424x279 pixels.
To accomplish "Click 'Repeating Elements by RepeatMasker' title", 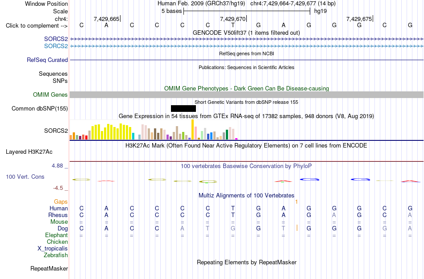I will 247,262.
